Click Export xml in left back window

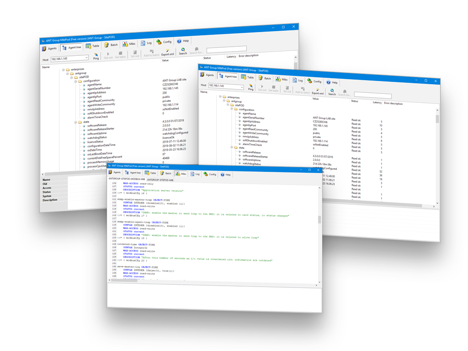tap(167, 53)
